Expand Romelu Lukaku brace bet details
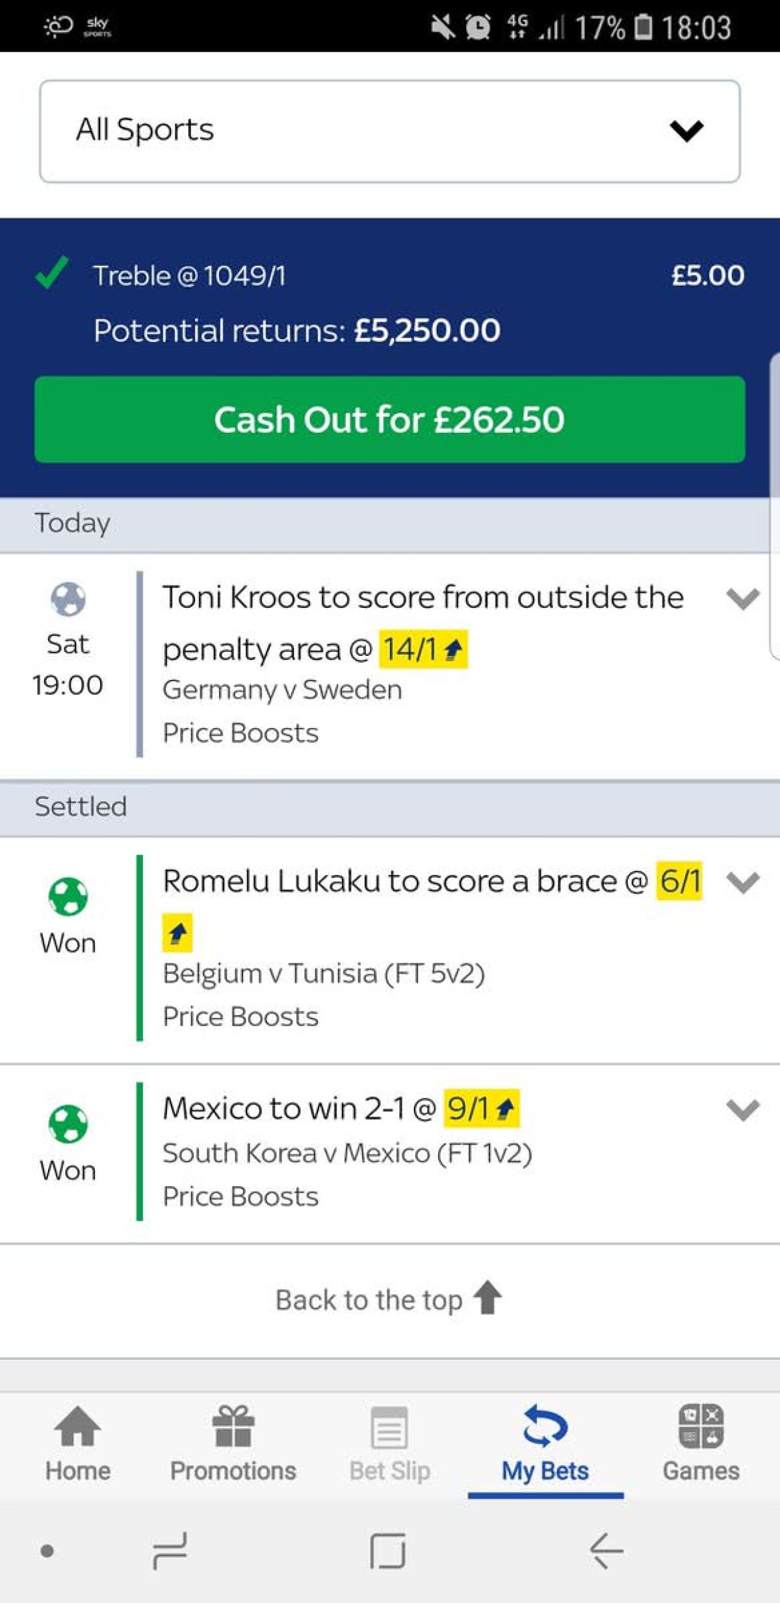Image resolution: width=780 pixels, height=1603 pixels. 742,882
